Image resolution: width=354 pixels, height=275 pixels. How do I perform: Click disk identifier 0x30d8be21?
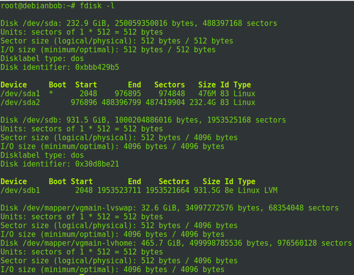tap(97, 164)
